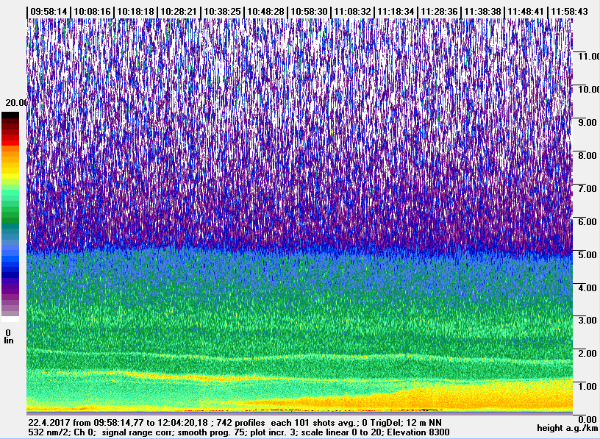Viewport: 600px width, 439px height.
Task: Click the 11:08:32 time label
Action: point(352,12)
